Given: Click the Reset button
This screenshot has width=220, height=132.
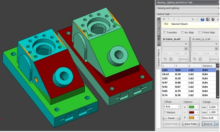Looking at the screenshot, I should point(171,118).
